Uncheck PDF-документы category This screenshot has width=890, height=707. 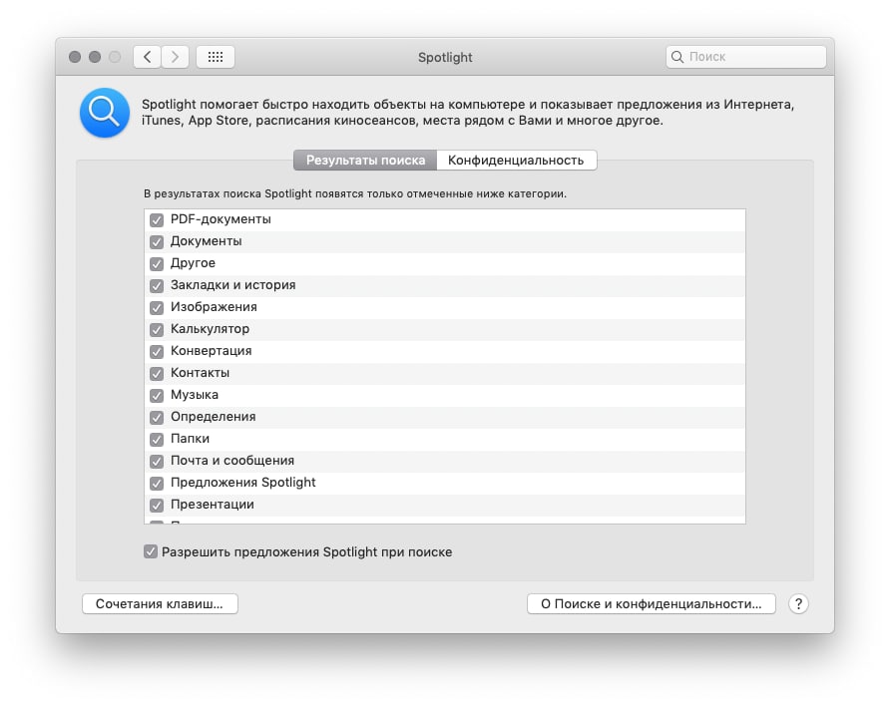coord(157,219)
